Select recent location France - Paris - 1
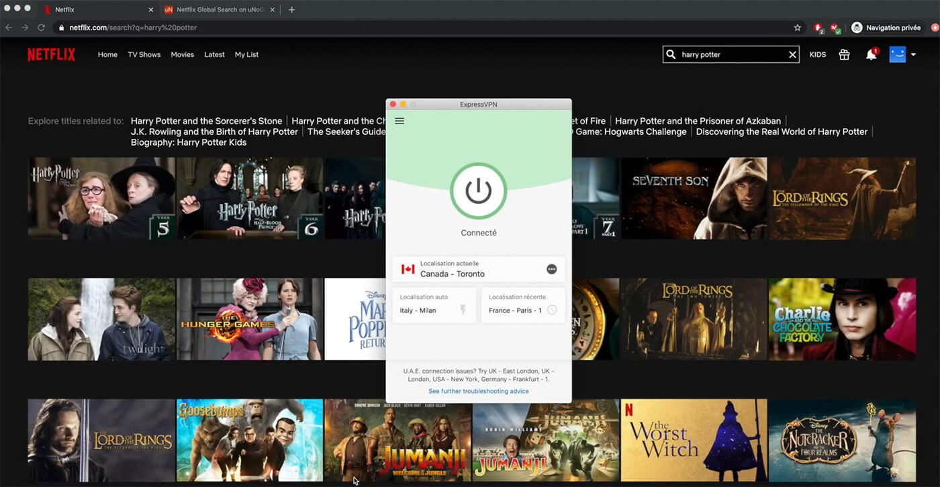 click(523, 305)
